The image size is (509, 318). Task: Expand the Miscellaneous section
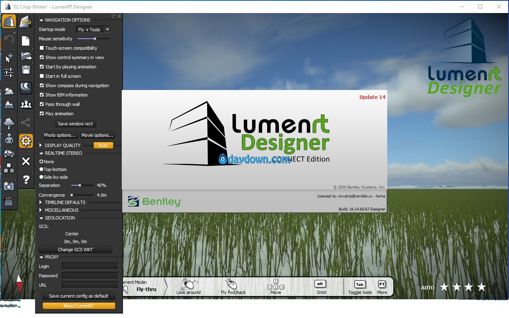point(41,210)
